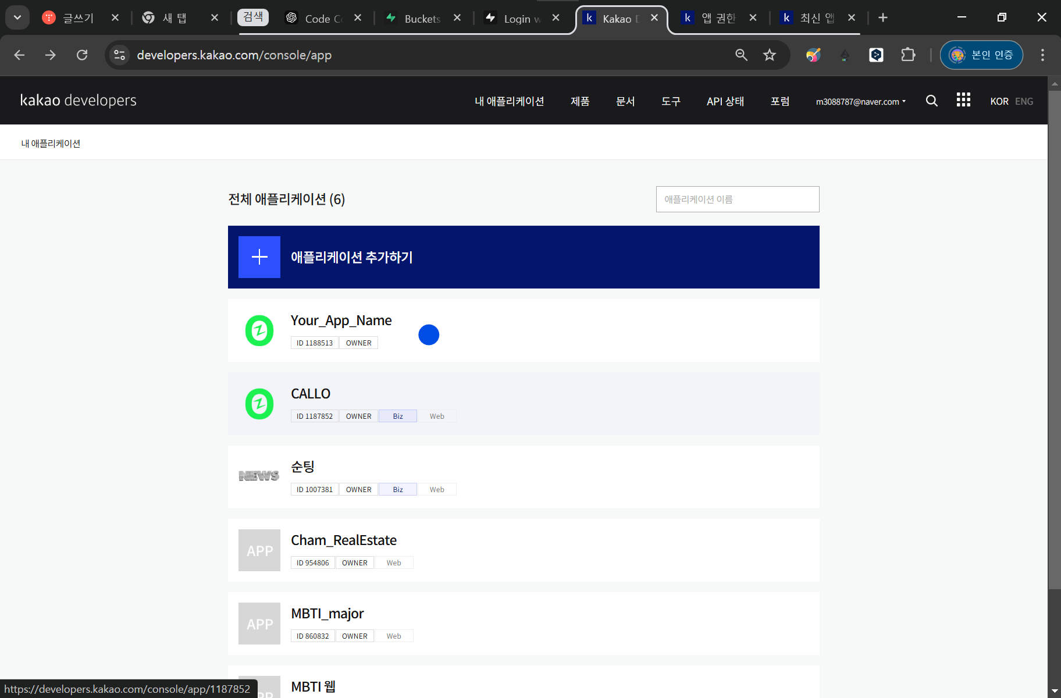Expand the tab search dropdown
The width and height of the screenshot is (1061, 698).
tap(17, 17)
